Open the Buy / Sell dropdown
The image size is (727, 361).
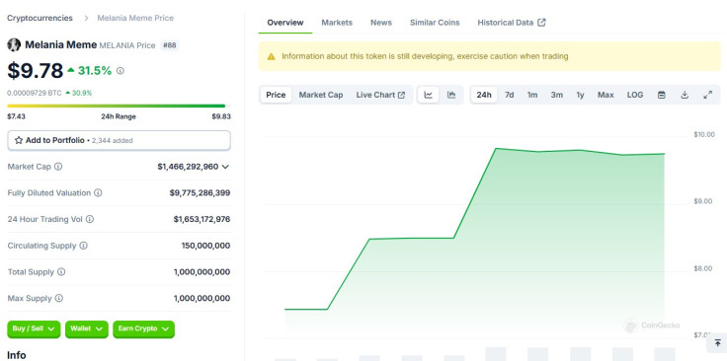click(x=34, y=329)
